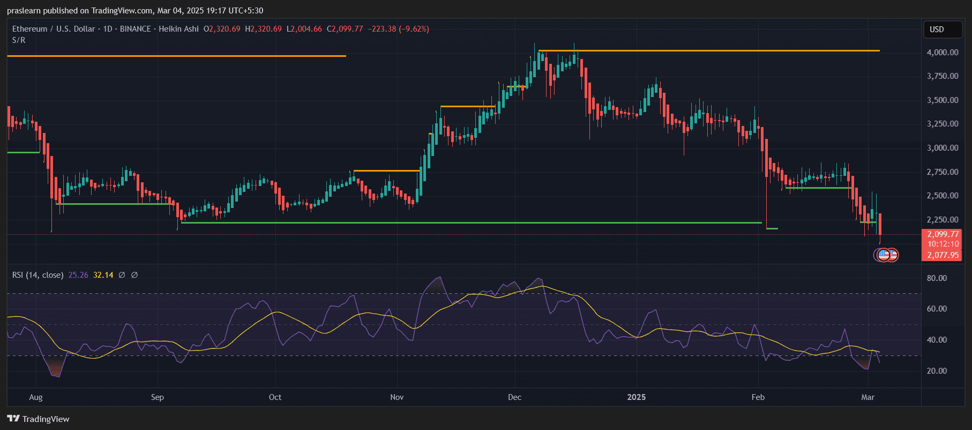Select the RSI (14, close) indicator legend
Screen dimensions: 972x430
click(x=38, y=275)
